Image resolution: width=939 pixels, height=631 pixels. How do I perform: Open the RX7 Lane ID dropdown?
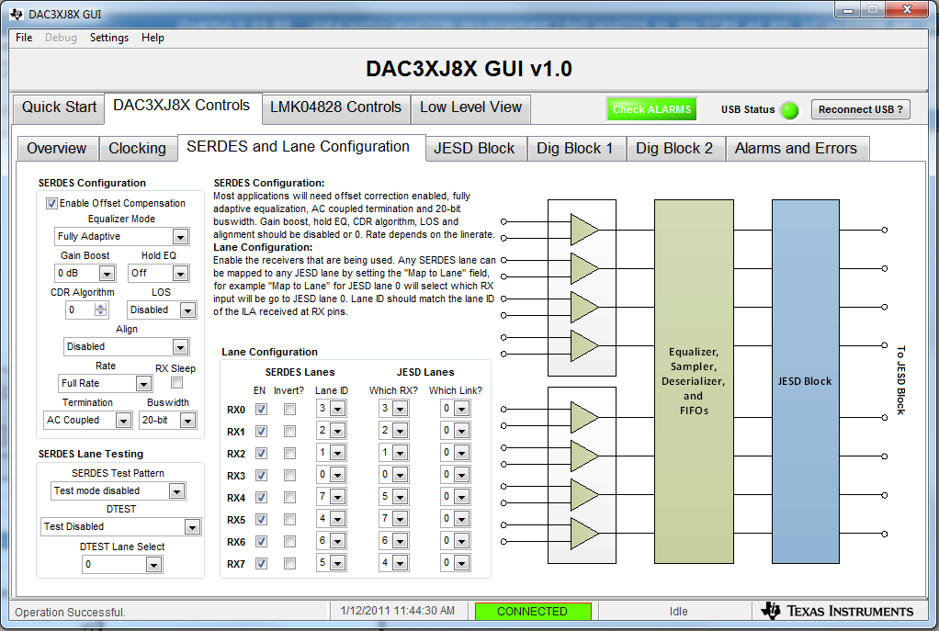[x=338, y=563]
